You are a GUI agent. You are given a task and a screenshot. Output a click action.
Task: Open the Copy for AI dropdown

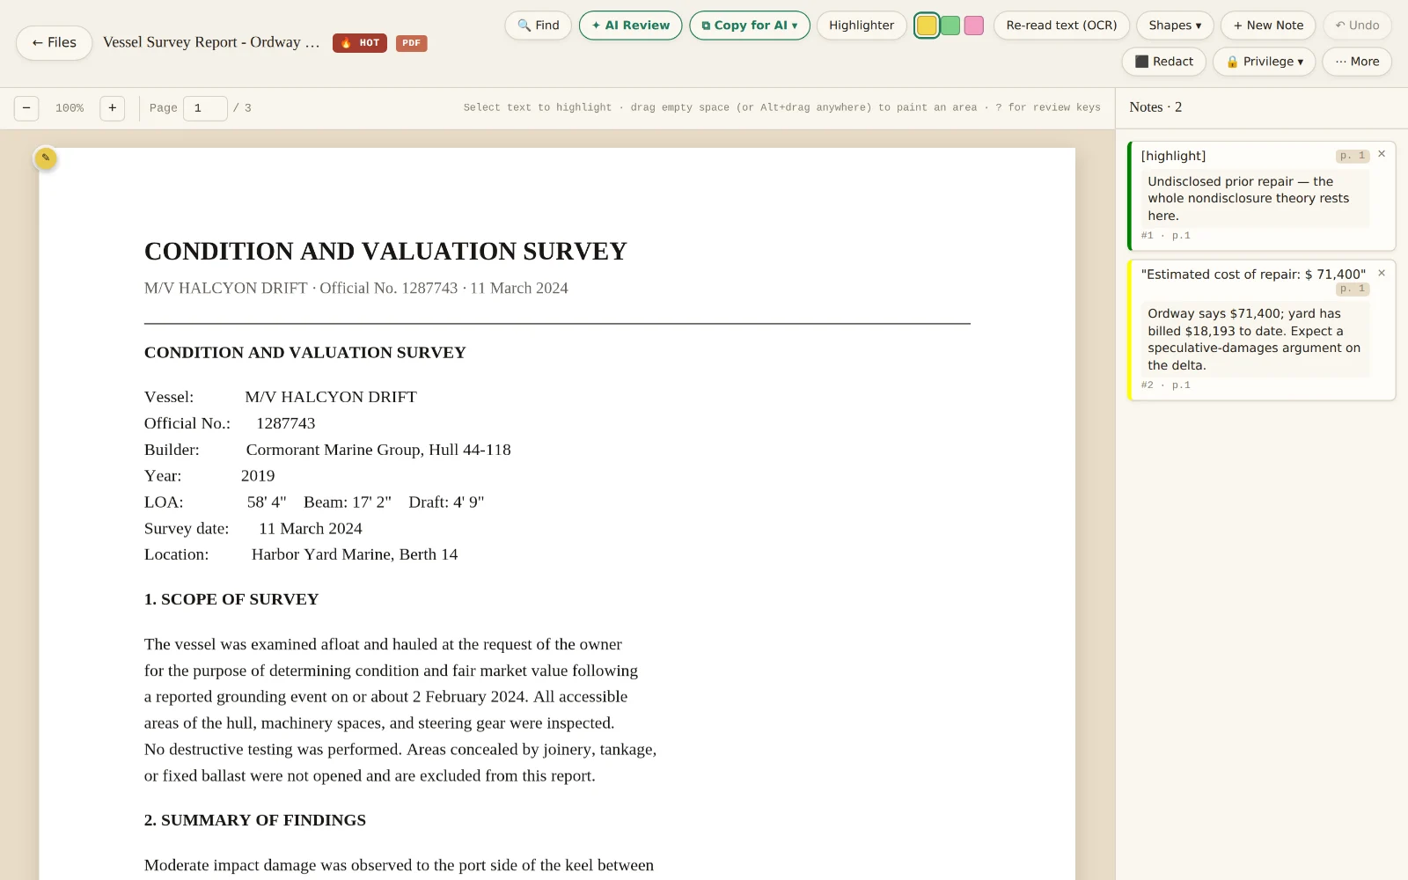749,26
